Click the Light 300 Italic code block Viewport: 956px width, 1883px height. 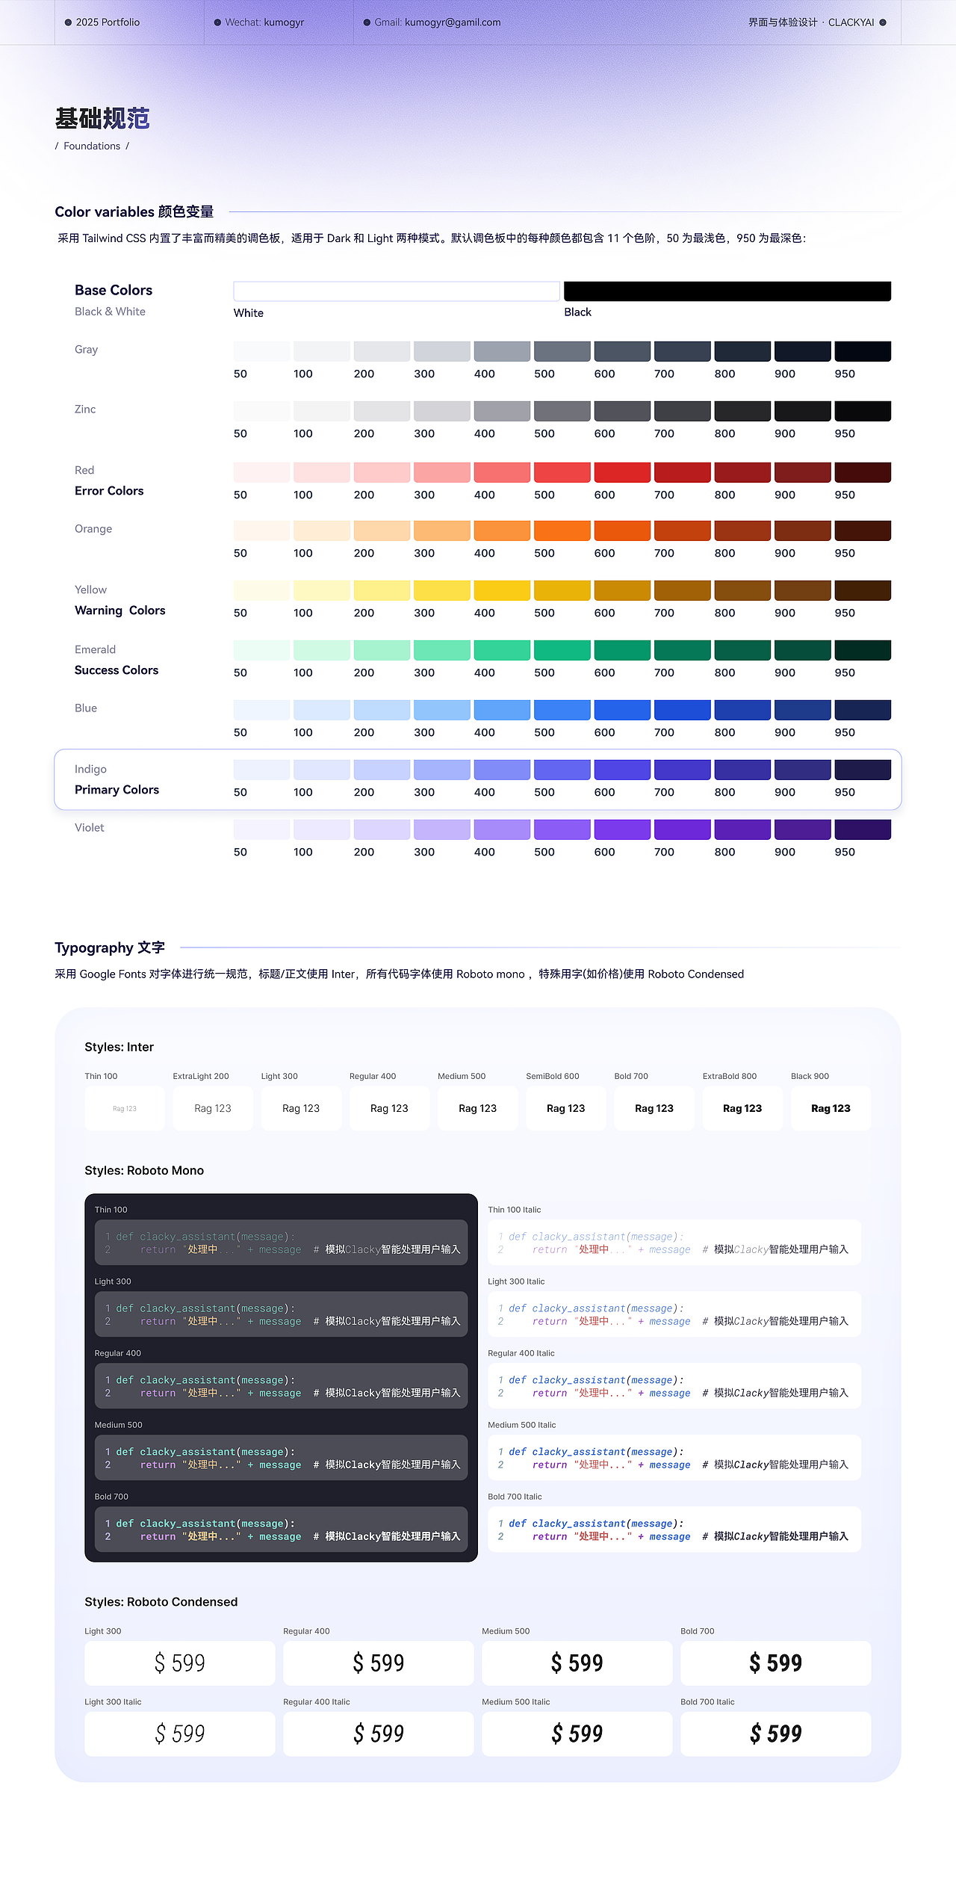coord(674,1314)
